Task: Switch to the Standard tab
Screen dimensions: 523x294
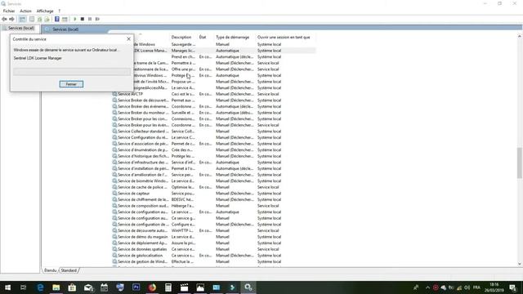Action: pos(69,270)
